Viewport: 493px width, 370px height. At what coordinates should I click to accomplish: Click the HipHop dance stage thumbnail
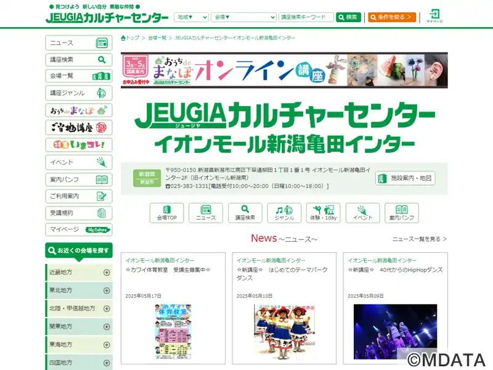[395, 331]
